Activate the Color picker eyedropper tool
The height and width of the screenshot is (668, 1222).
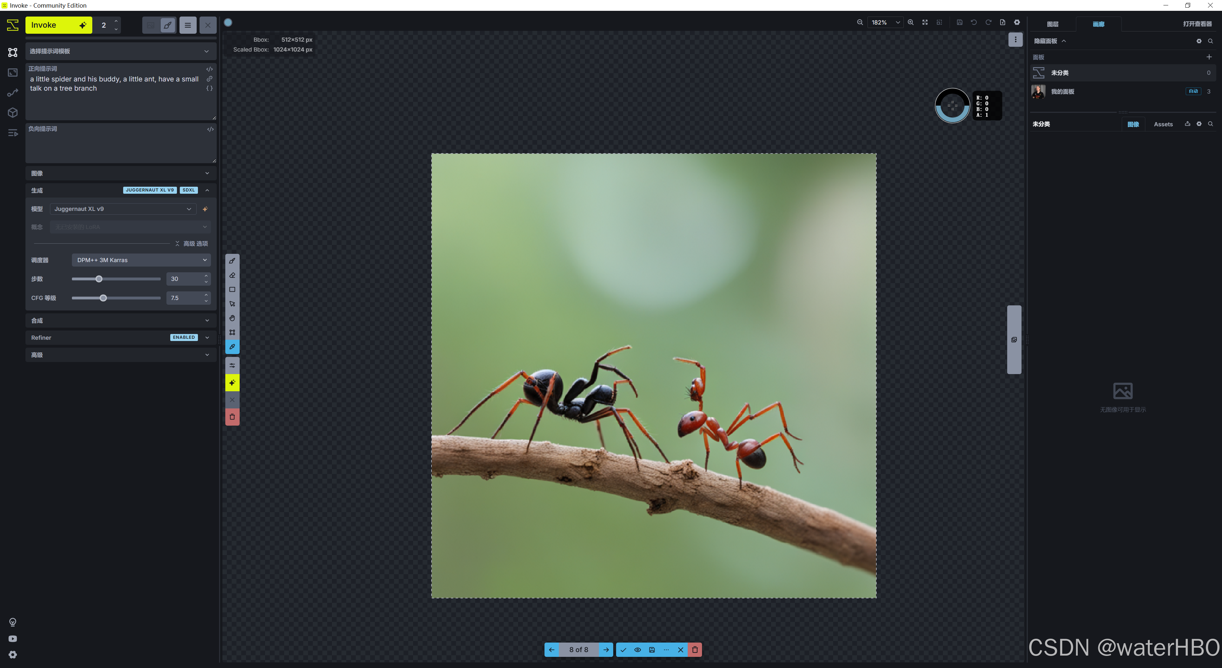click(232, 346)
